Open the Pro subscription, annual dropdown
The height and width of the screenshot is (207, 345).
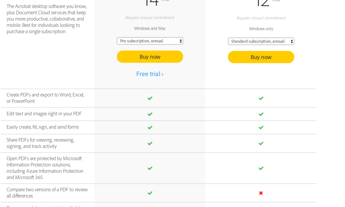150,41
